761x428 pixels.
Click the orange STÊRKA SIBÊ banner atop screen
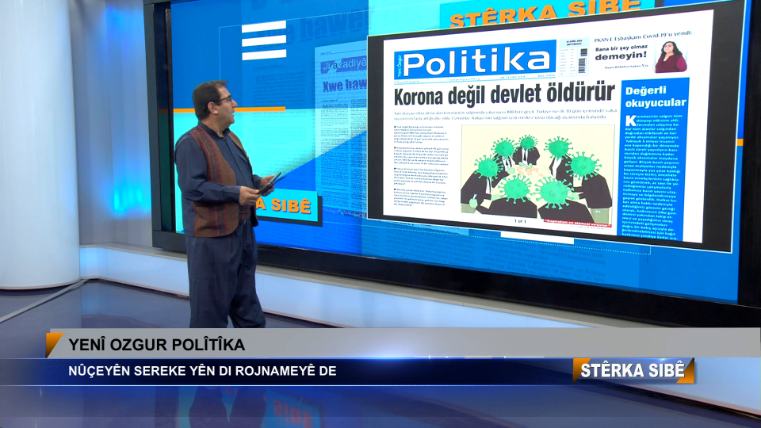pyautogui.click(x=547, y=13)
